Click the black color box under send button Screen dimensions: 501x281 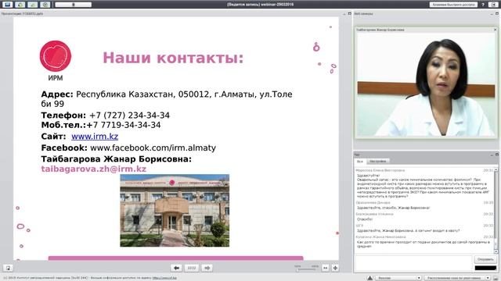pos(485,268)
